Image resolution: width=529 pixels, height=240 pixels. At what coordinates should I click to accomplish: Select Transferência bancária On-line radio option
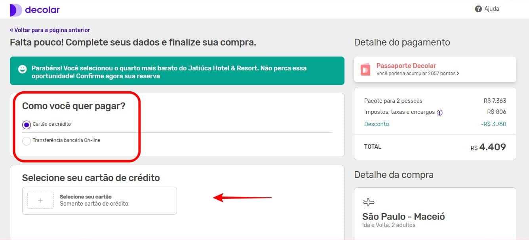click(27, 141)
